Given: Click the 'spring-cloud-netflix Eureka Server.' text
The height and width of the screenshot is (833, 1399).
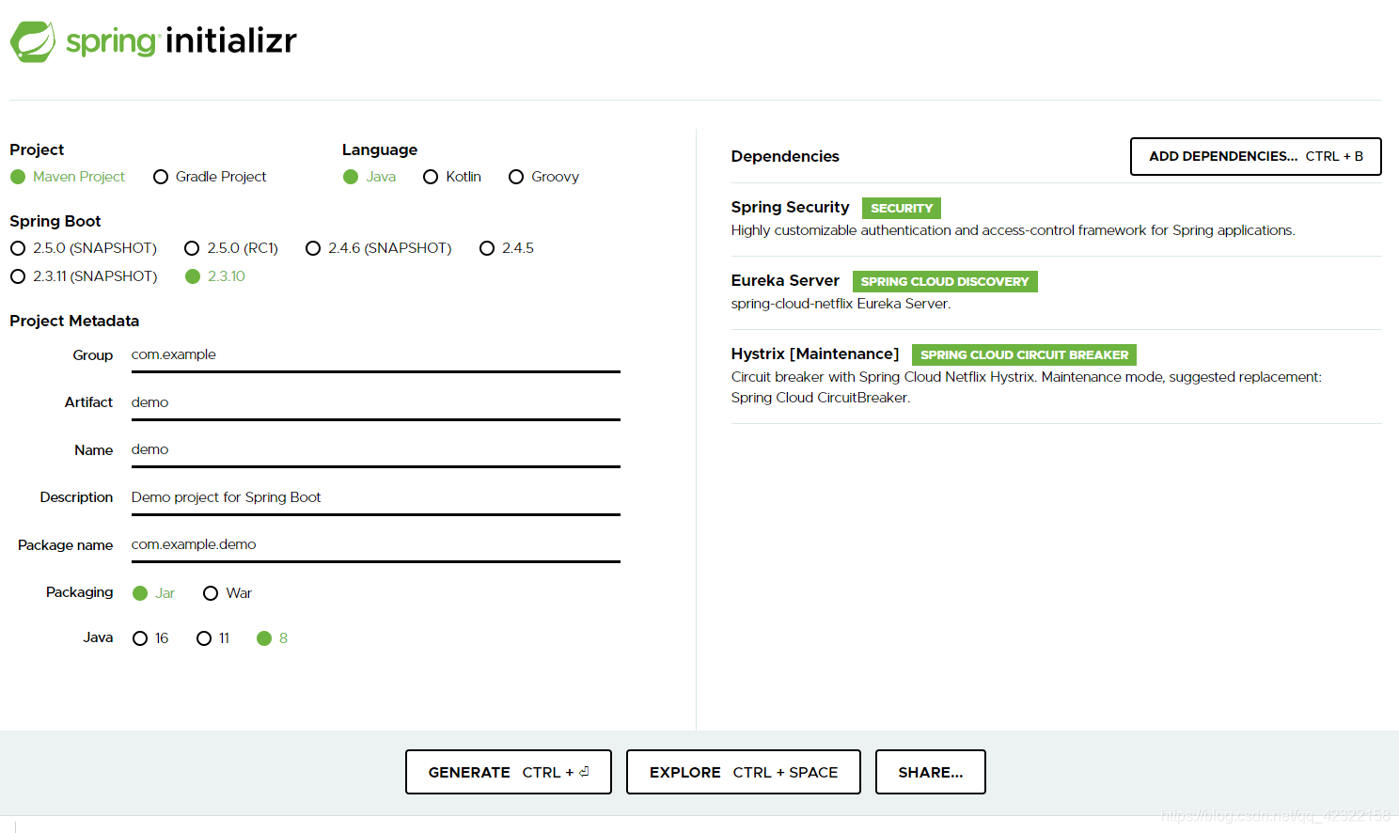Looking at the screenshot, I should pyautogui.click(x=841, y=304).
